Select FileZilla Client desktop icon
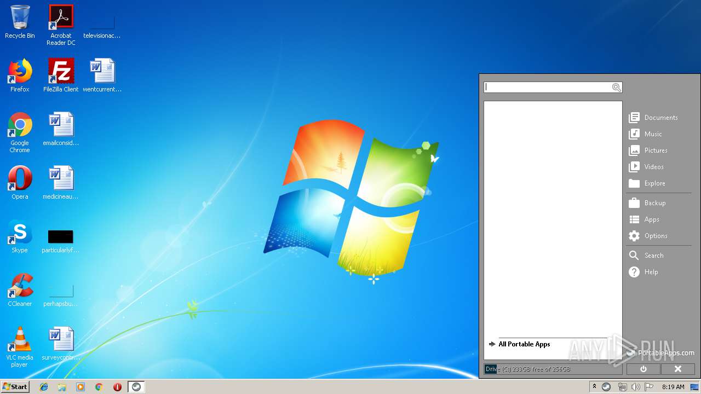The width and height of the screenshot is (701, 394). pyautogui.click(x=61, y=76)
